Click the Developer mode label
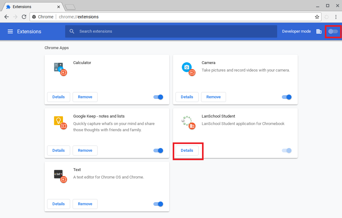342x218 pixels. [x=296, y=31]
